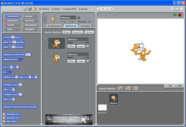
Task: Click Importar to import a costume
Action: [x=77, y=32]
